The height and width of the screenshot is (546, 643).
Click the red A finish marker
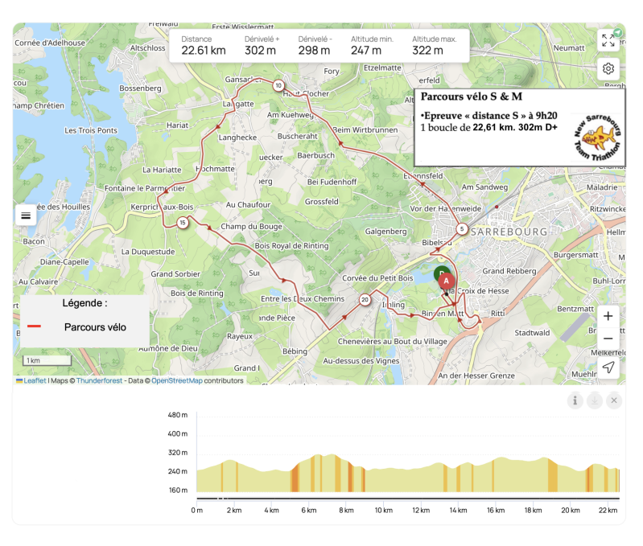click(447, 281)
